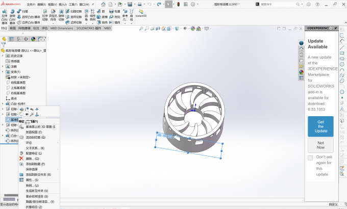Click the Rebuild traffic light icon
The image size is (347, 209).
coord(179,4)
